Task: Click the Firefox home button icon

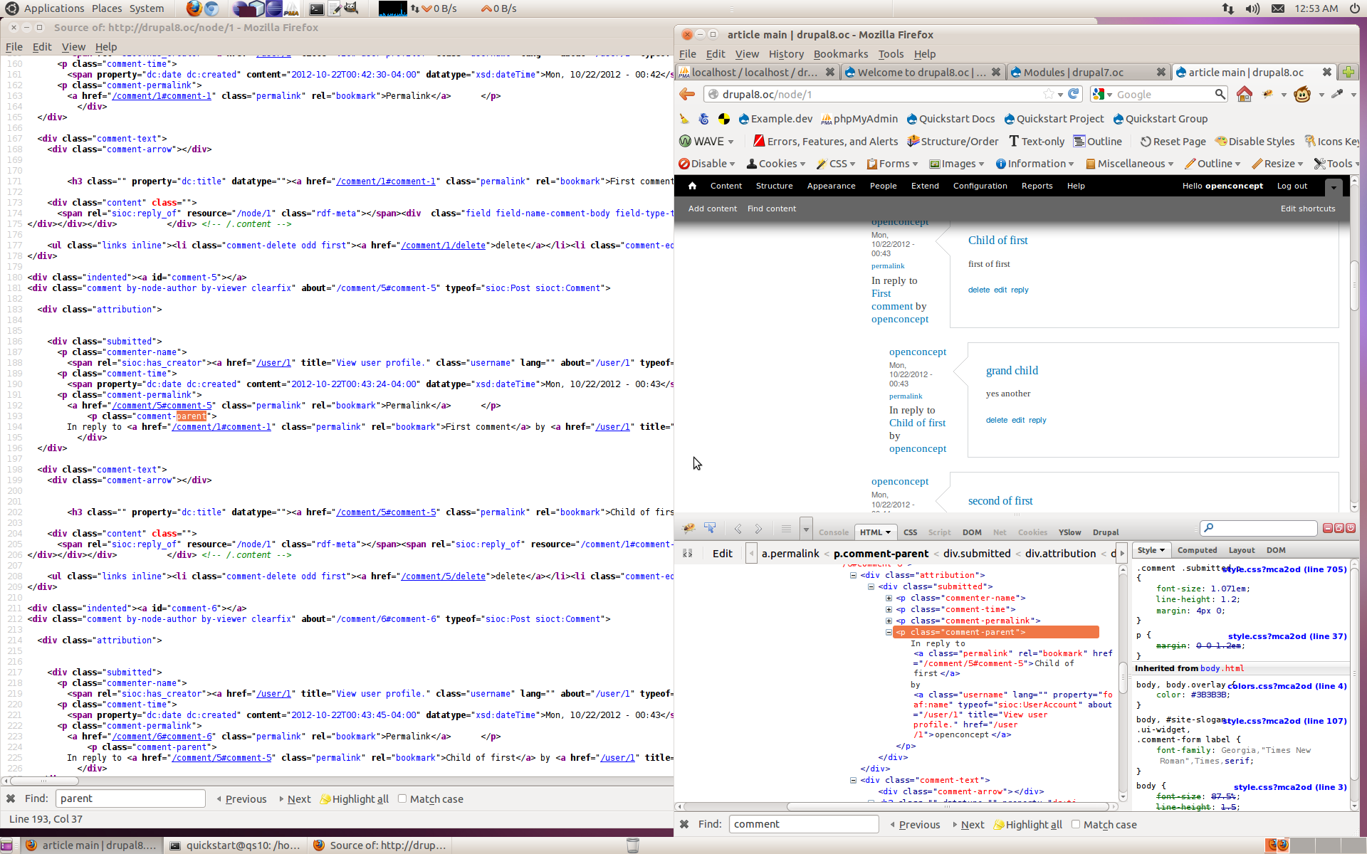Action: point(1244,94)
